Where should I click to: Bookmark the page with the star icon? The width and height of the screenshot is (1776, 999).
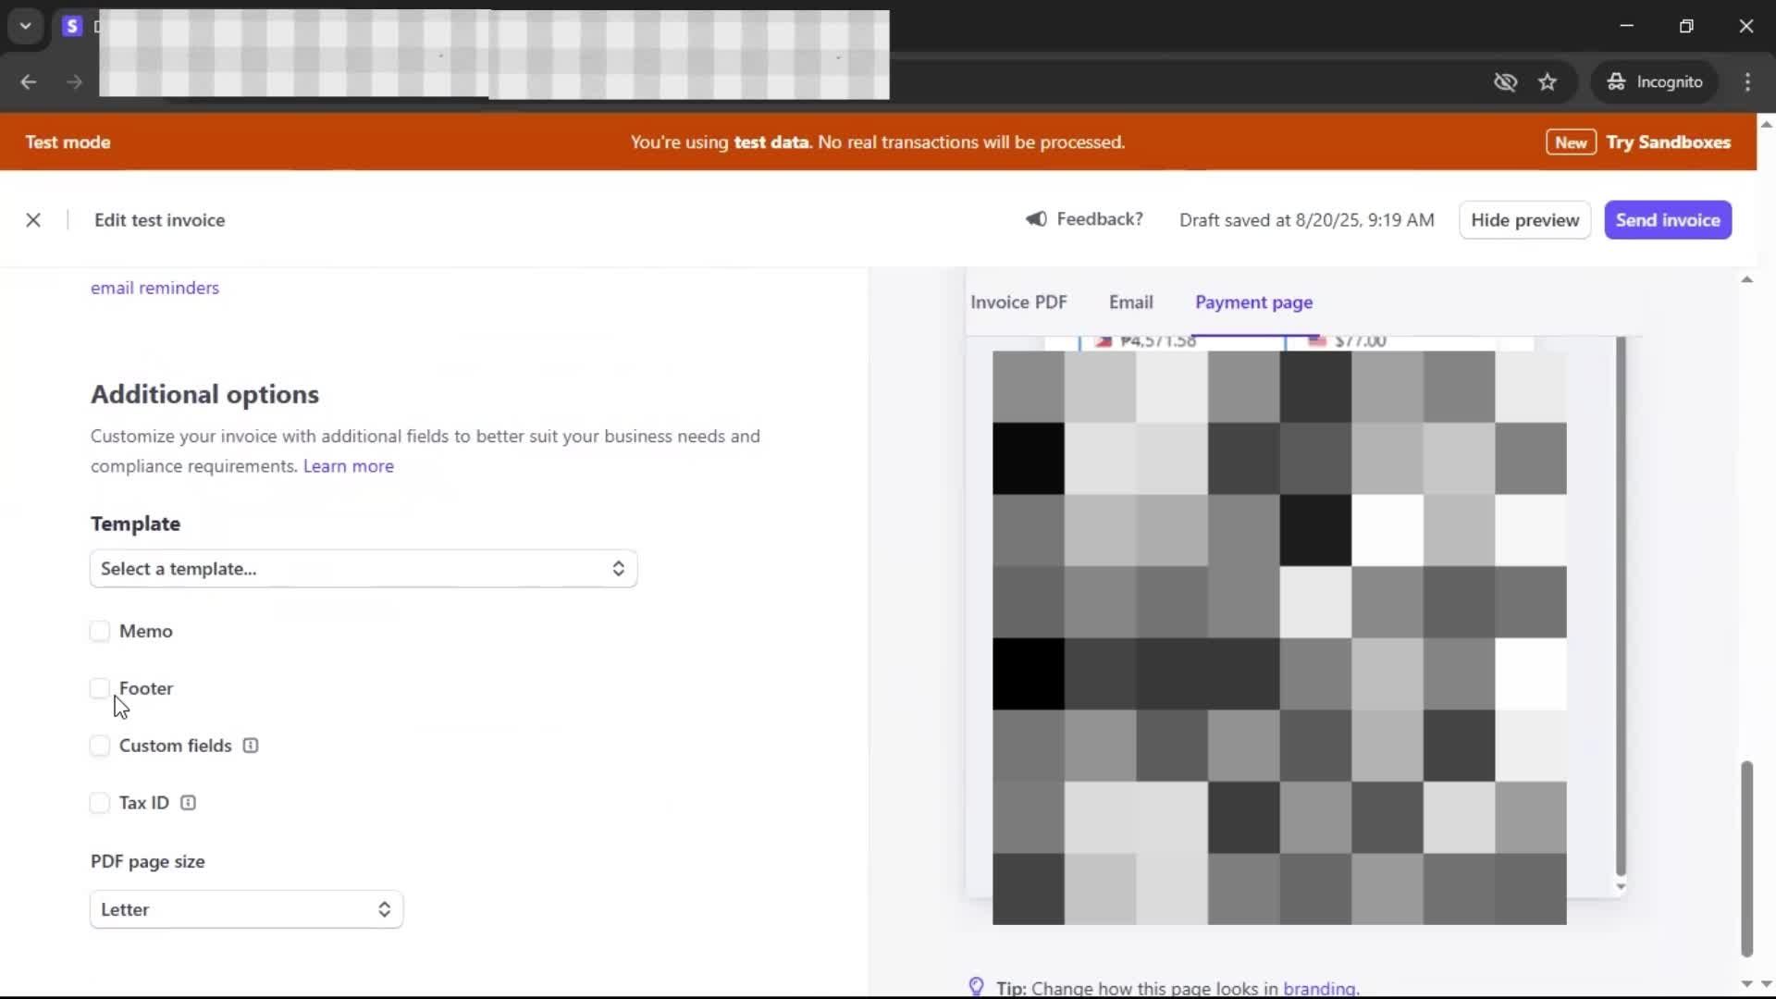pos(1548,82)
